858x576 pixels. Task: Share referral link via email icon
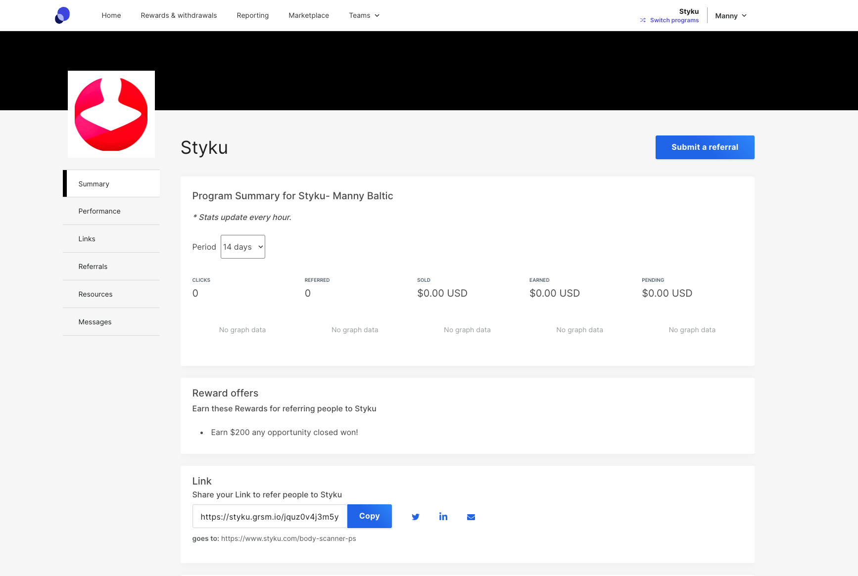471,517
